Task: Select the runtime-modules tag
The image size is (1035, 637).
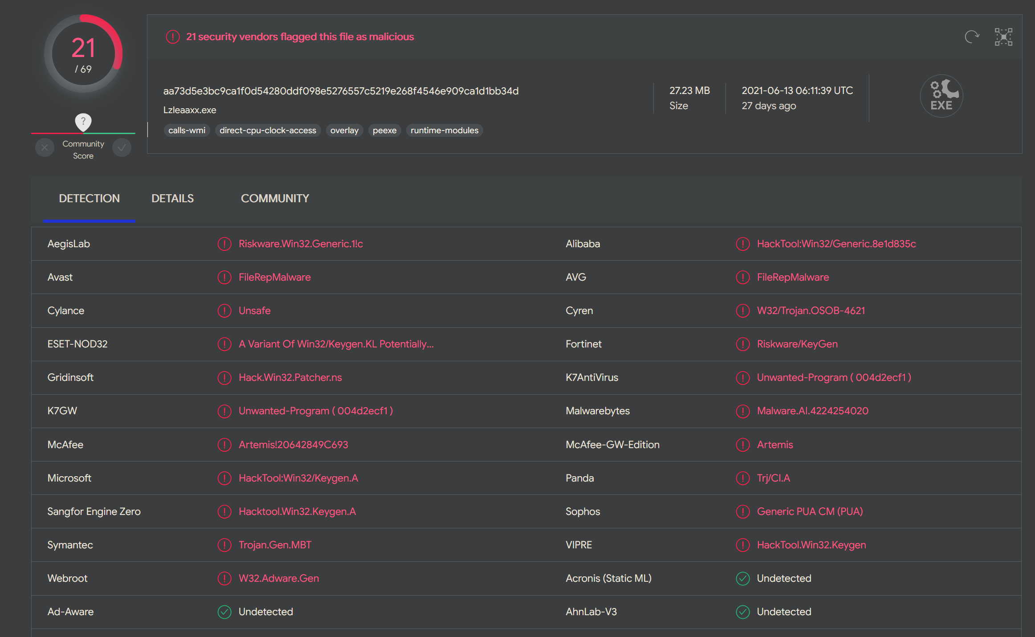Action: tap(444, 130)
